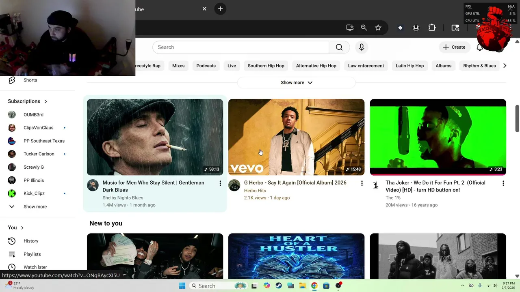Click the Create button
This screenshot has height=292, width=520.
coord(454,47)
